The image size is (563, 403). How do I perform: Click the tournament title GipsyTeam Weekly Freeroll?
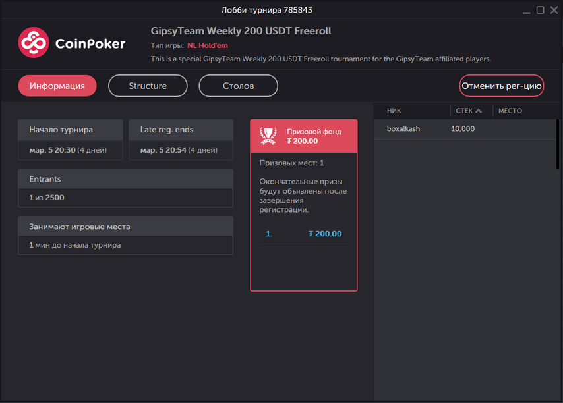[x=241, y=31]
